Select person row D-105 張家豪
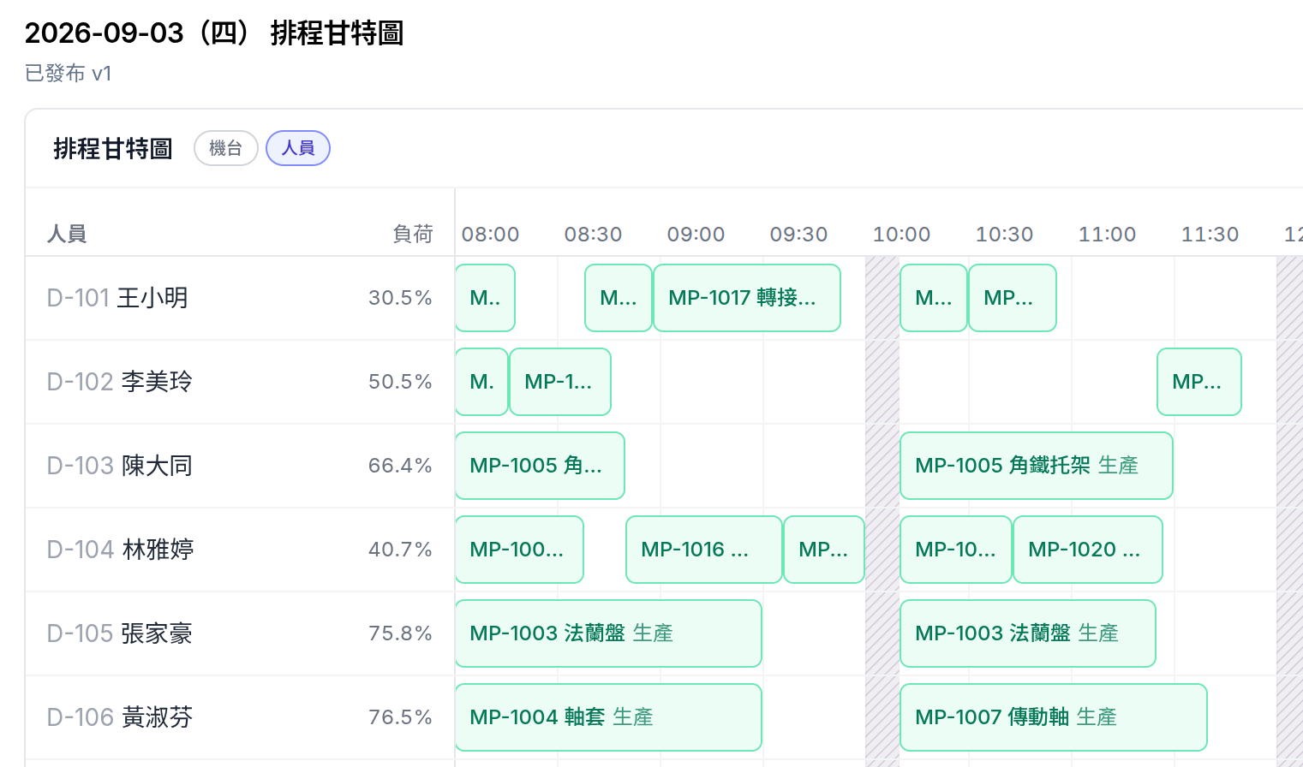1303x767 pixels. 240,633
